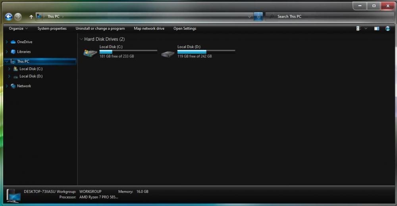397x206 pixels.
Task: Click the Forward navigation arrow
Action: point(18,17)
